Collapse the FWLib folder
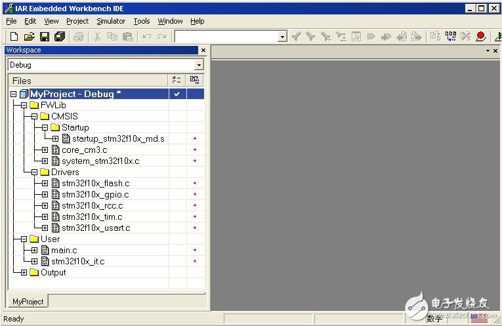 click(x=24, y=105)
